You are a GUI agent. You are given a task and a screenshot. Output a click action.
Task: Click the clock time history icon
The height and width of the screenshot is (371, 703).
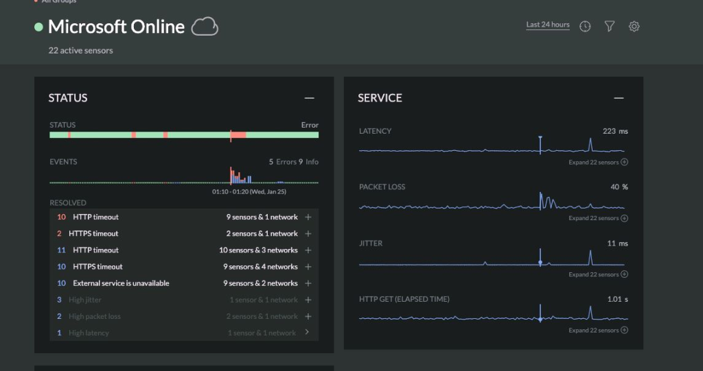point(585,27)
